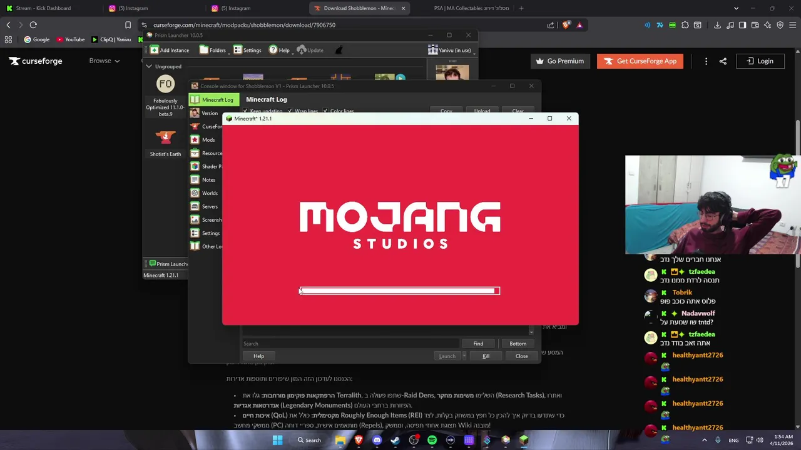The image size is (801, 450).
Task: Open instance Settings page in console sidebar
Action: pos(205,233)
